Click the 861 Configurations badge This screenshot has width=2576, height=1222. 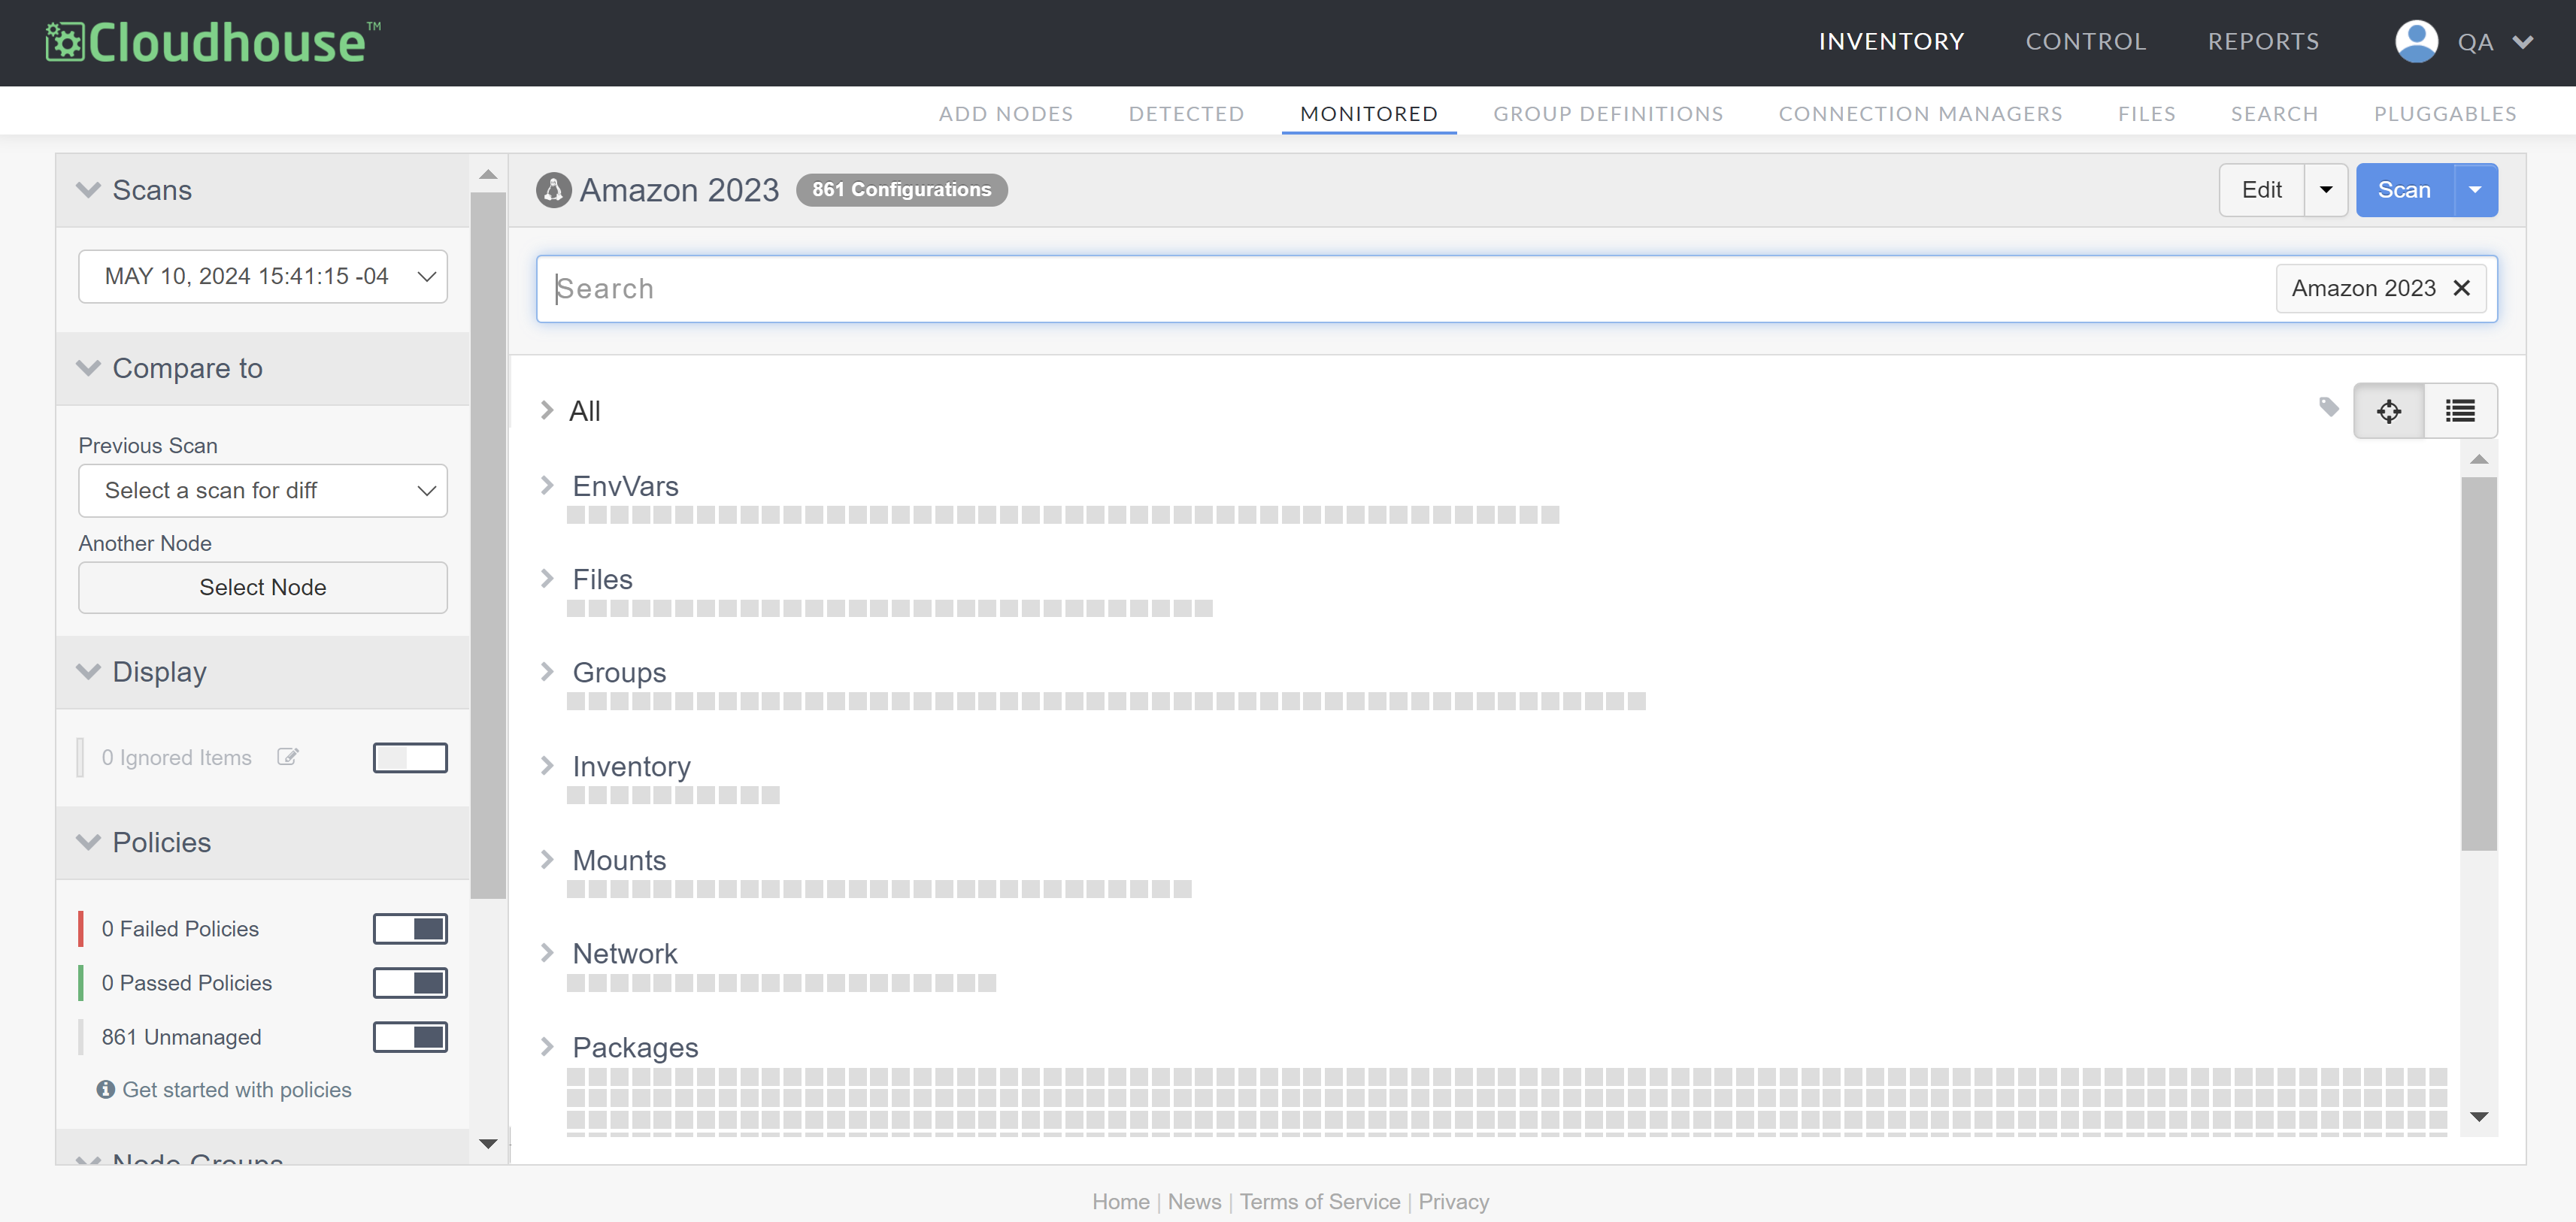point(901,190)
